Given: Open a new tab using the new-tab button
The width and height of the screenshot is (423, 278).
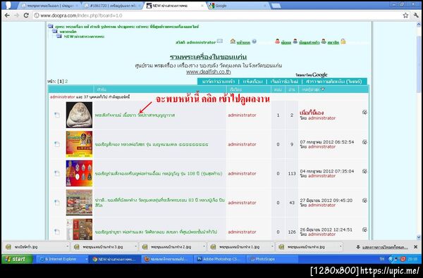Looking at the screenshot, I should pos(276,6).
